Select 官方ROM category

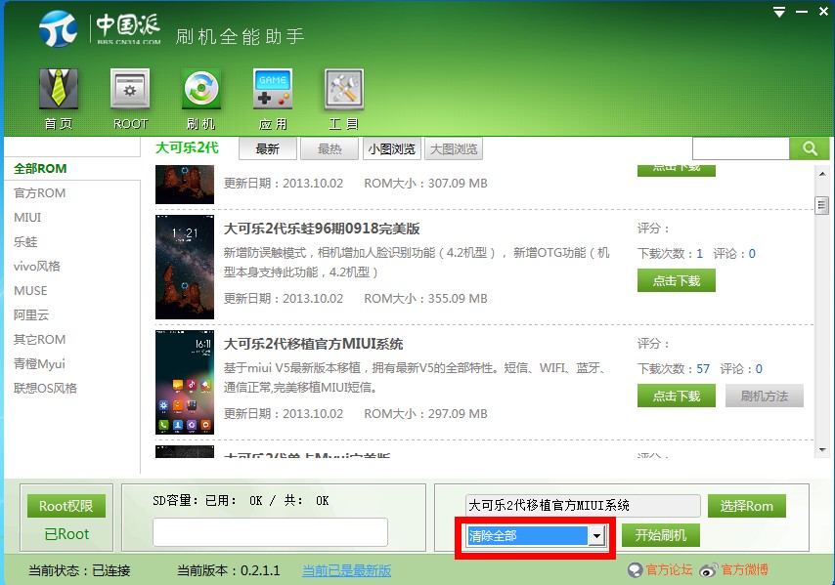pos(40,193)
